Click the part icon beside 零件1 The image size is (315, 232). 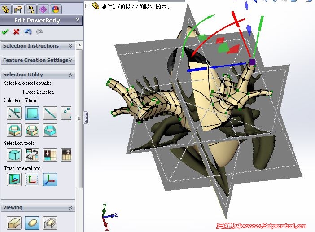tap(96, 6)
